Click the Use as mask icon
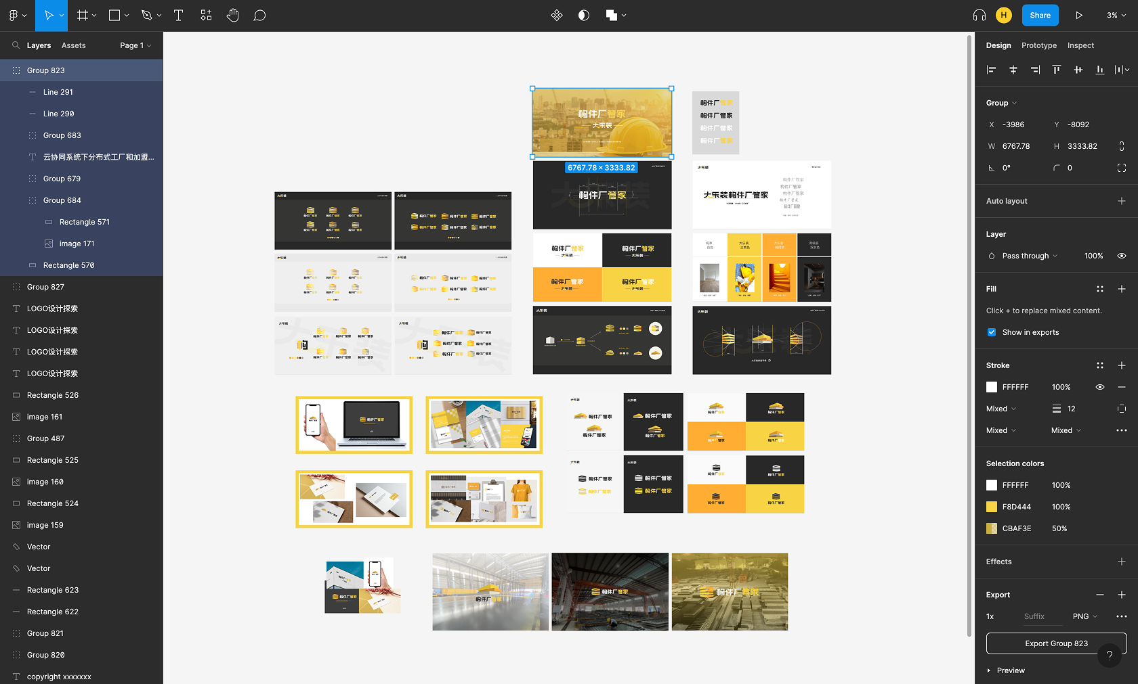 584,16
